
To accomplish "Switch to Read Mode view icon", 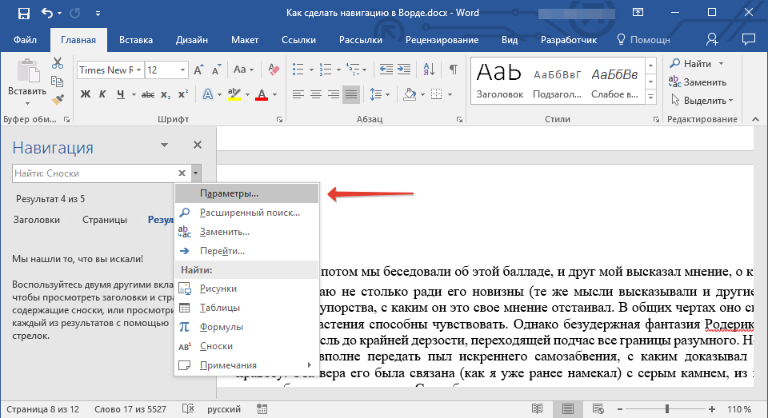I will (538, 408).
